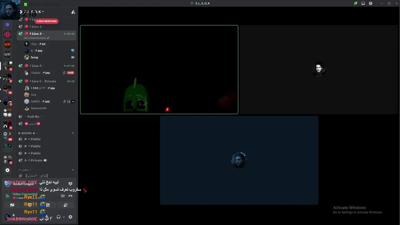Click the LIVE badge next to Sultan
400x225 pixels.
point(70,73)
